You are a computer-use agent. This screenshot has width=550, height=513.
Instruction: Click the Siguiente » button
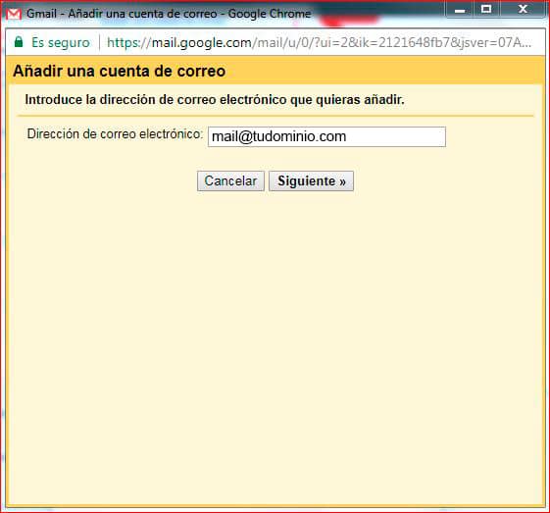[311, 181]
